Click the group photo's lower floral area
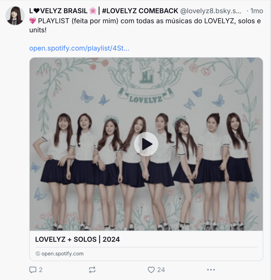 [x=146, y=221]
